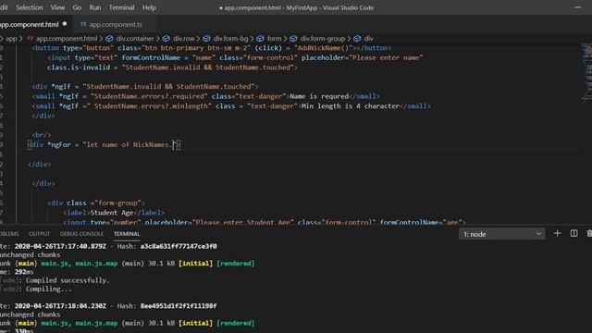
Task: Click hash 'a3c8a631ff77147ce3f0' in terminal
Action: pyautogui.click(x=179, y=247)
